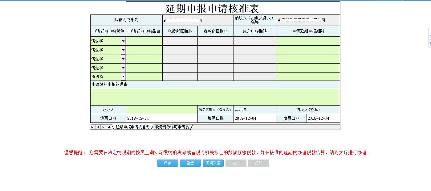Click the first row 申请延期申报品目 cell
The height and width of the screenshot is (191, 431).
144,41
